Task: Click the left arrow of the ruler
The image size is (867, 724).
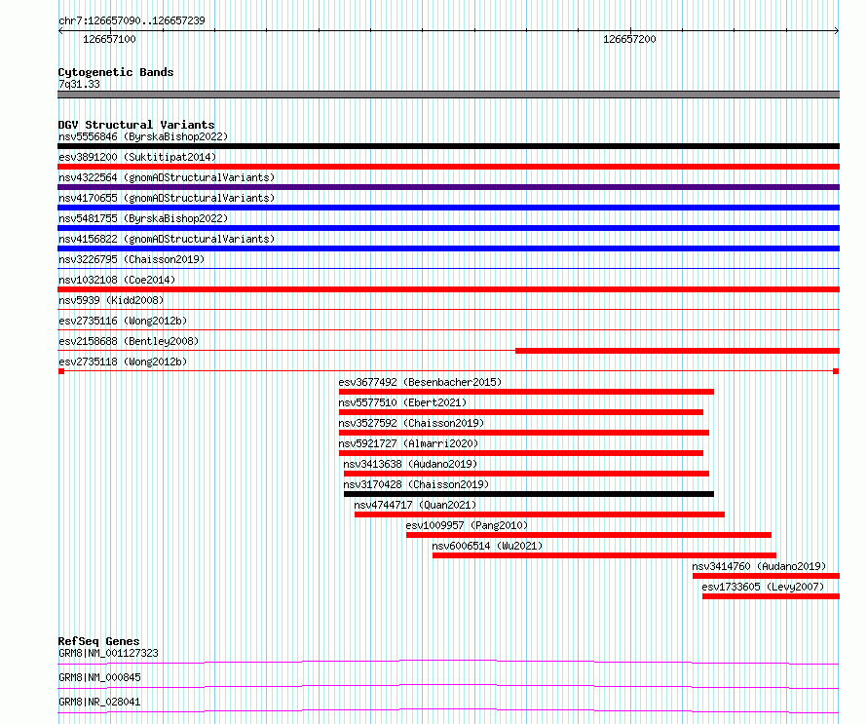Action: [60, 31]
